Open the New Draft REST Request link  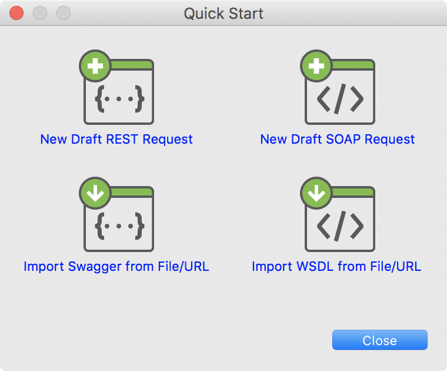point(116,140)
